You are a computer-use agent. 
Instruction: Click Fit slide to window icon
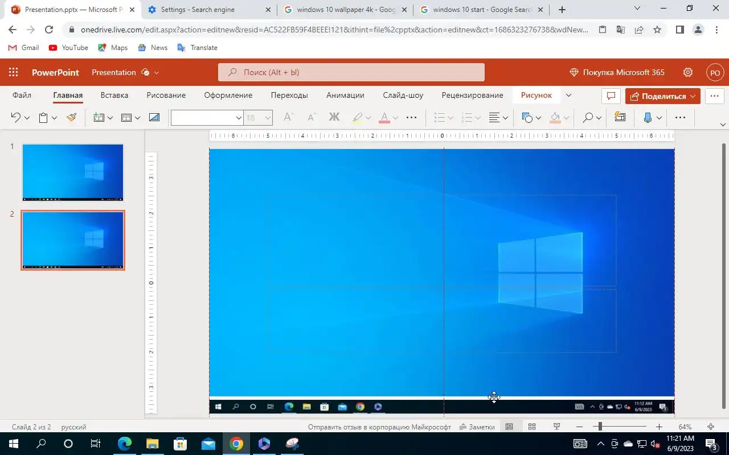pos(711,427)
